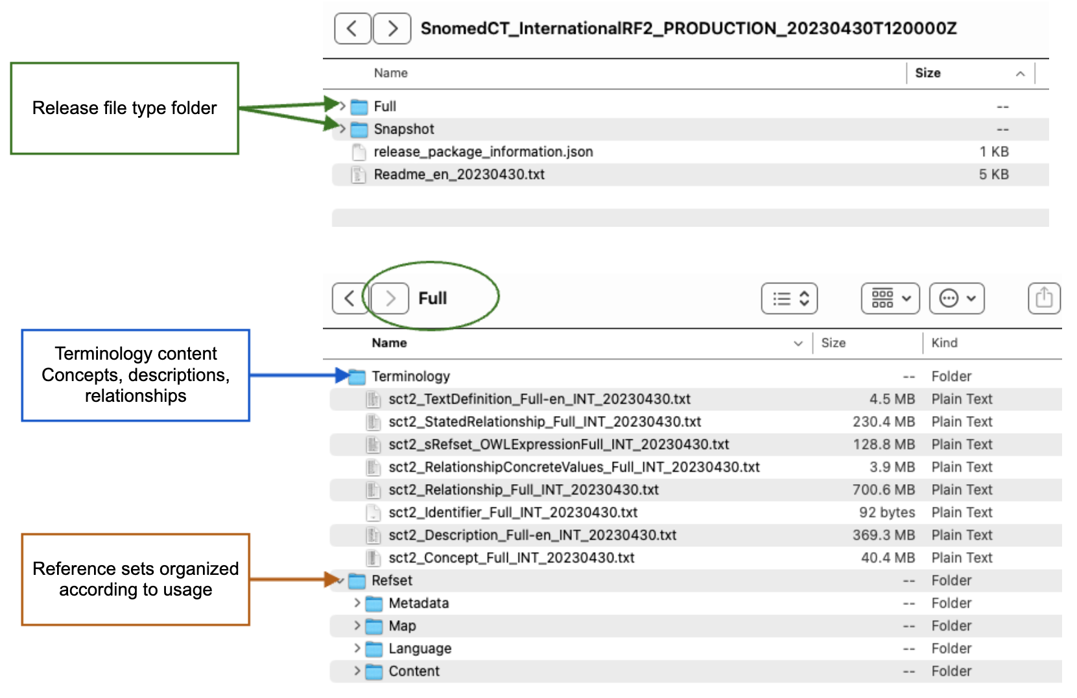Sort by the Kind column in the Full window
This screenshot has height=698, width=1077.
944,343
